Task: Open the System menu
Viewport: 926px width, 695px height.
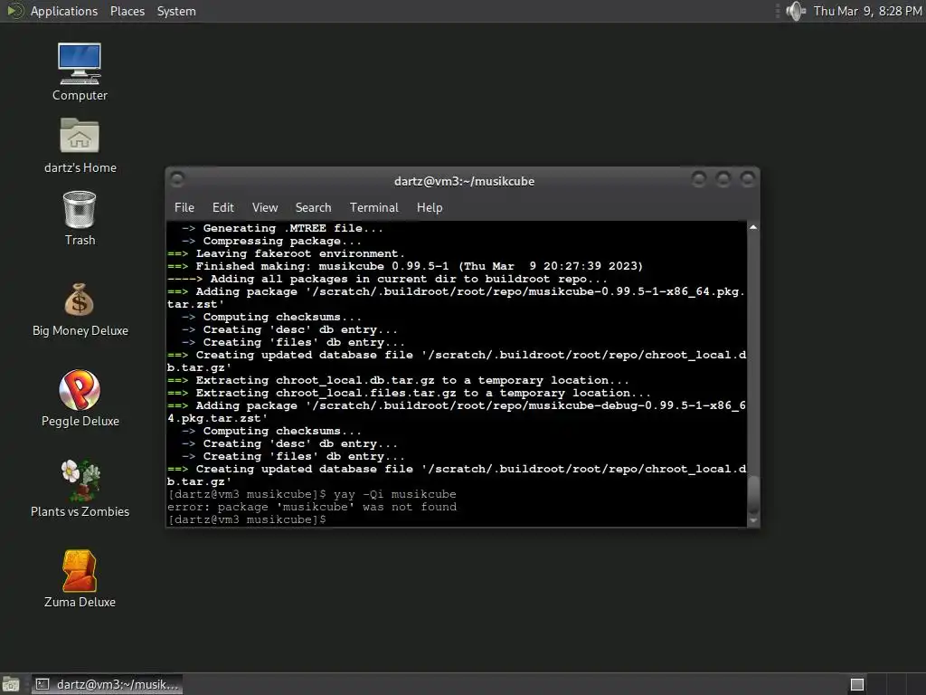Action: click(176, 11)
